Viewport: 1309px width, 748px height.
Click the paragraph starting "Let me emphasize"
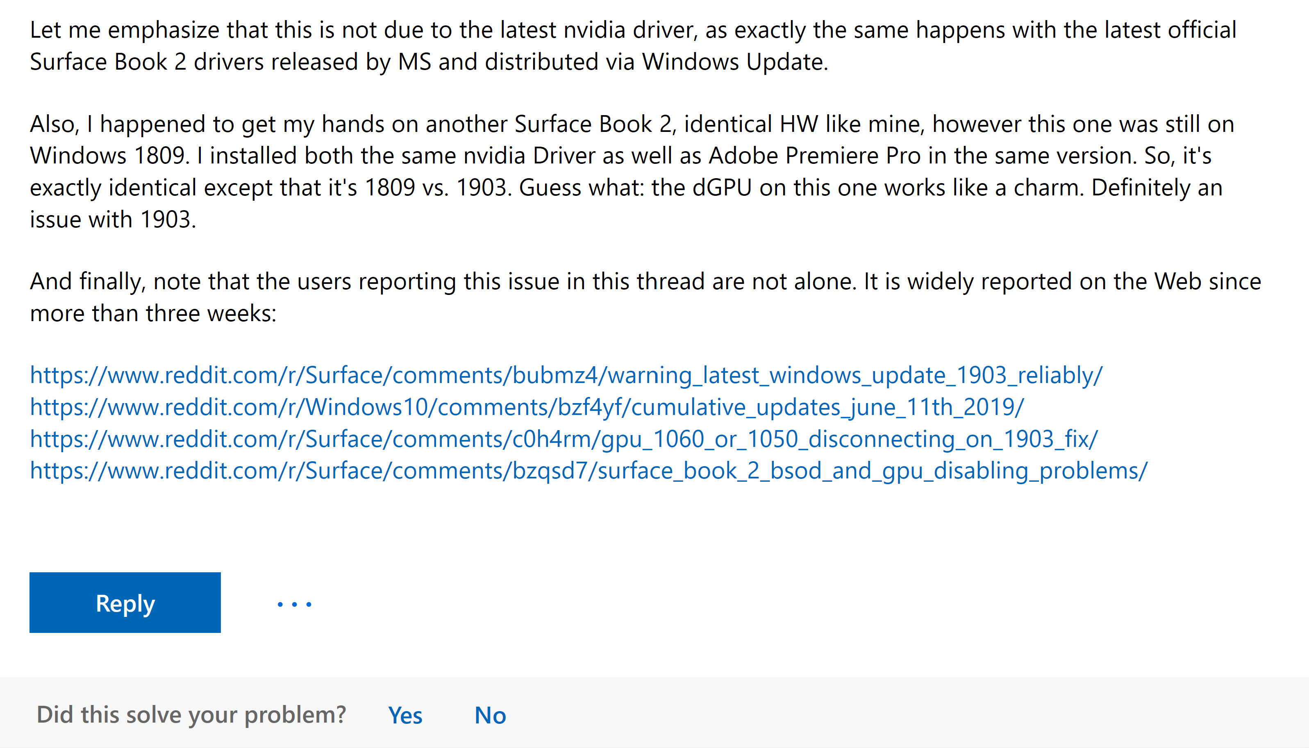(x=633, y=46)
